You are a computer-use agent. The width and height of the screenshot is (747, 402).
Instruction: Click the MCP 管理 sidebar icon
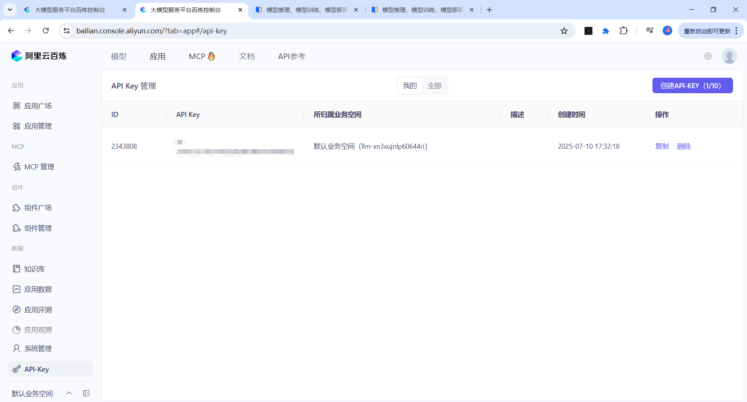pos(16,167)
